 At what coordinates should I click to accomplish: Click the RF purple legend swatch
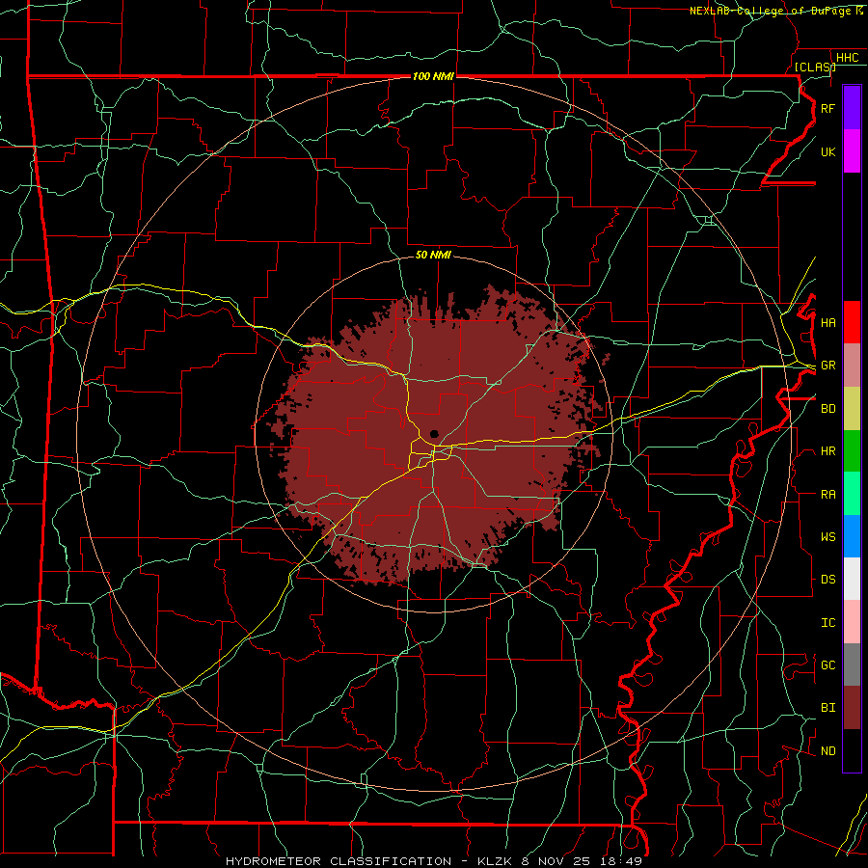click(x=852, y=107)
